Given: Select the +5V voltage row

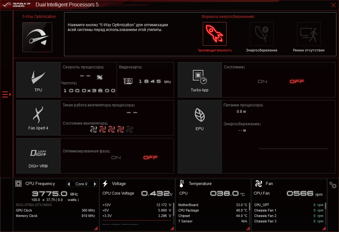Looking at the screenshot, I should 137,210.
